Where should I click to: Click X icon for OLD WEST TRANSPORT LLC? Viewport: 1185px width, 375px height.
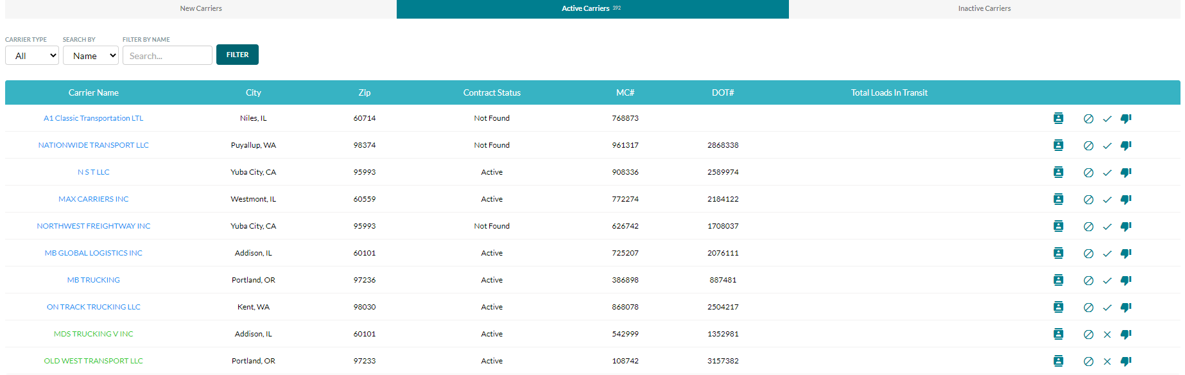[x=1107, y=362]
